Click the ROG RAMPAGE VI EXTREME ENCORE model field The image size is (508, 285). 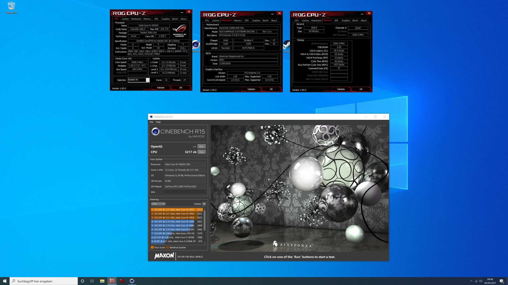(x=237, y=32)
